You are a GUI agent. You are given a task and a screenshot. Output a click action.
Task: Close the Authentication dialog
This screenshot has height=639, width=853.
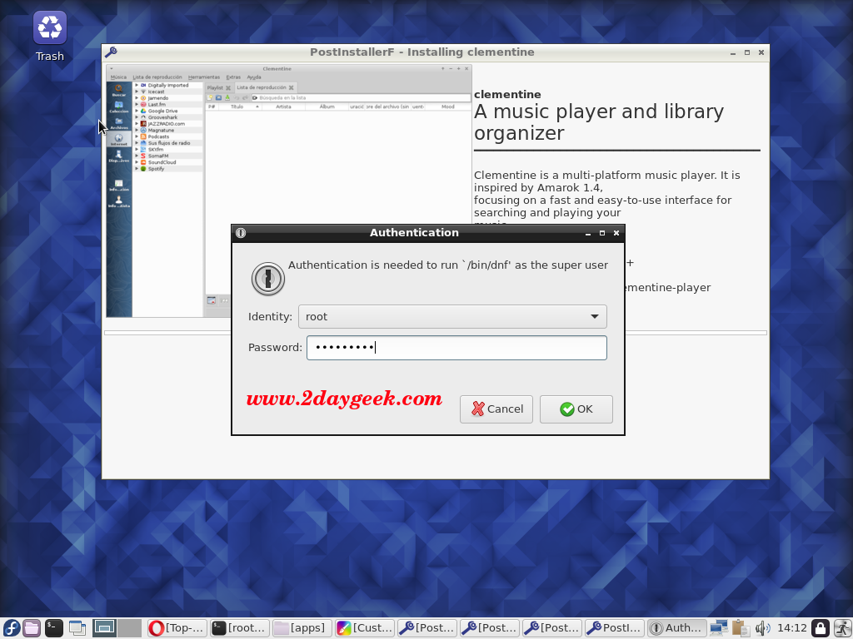click(616, 233)
